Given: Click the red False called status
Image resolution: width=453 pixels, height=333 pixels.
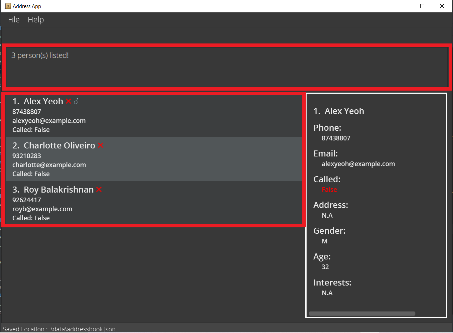Looking at the screenshot, I should [x=329, y=190].
